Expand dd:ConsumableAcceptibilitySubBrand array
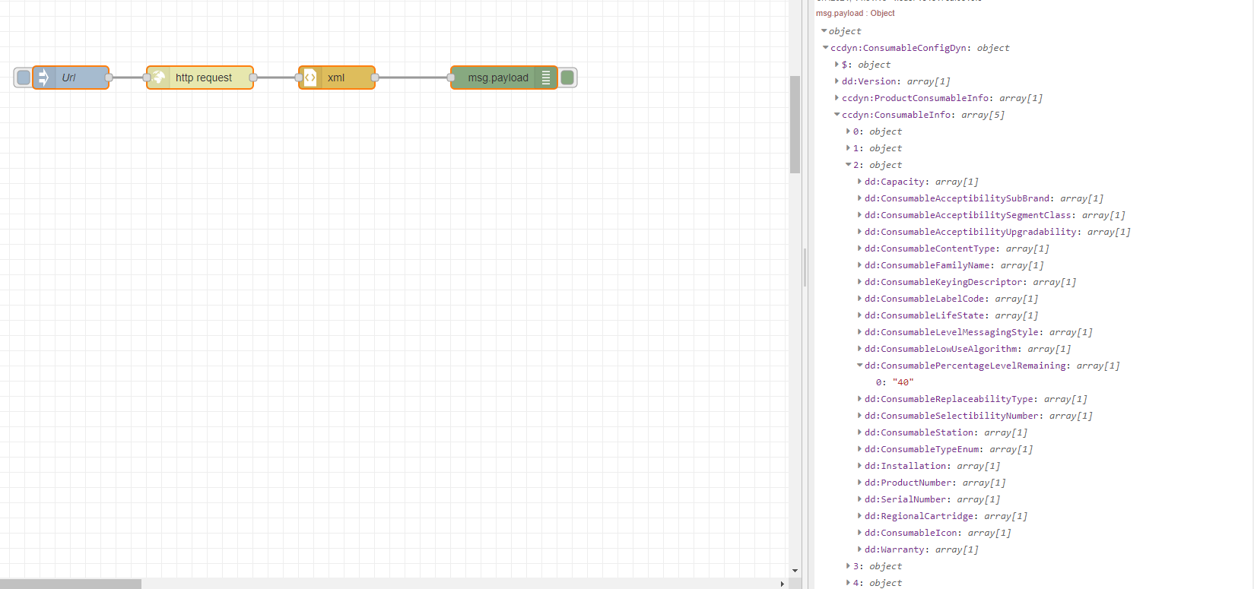1254x589 pixels. click(860, 198)
